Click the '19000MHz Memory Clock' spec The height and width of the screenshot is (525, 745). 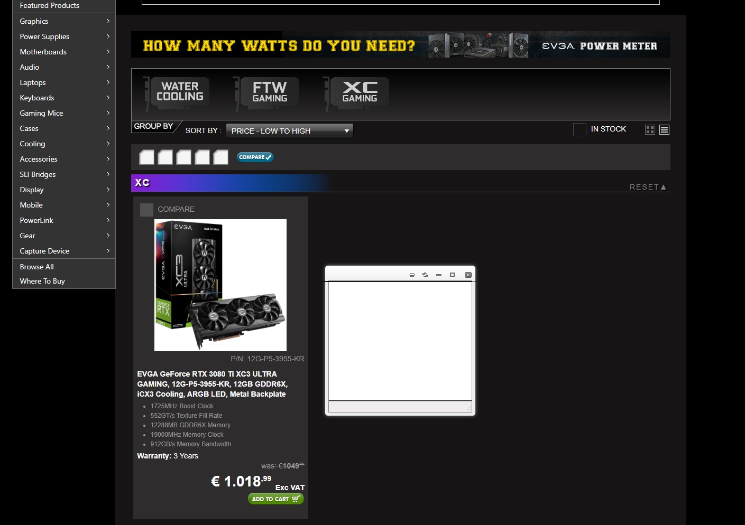coord(187,435)
